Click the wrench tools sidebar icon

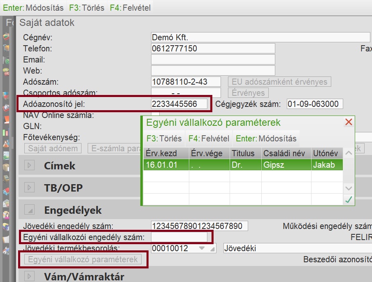[6, 251]
